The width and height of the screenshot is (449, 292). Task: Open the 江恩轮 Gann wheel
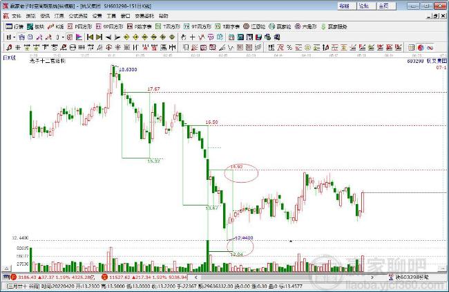click(254, 27)
